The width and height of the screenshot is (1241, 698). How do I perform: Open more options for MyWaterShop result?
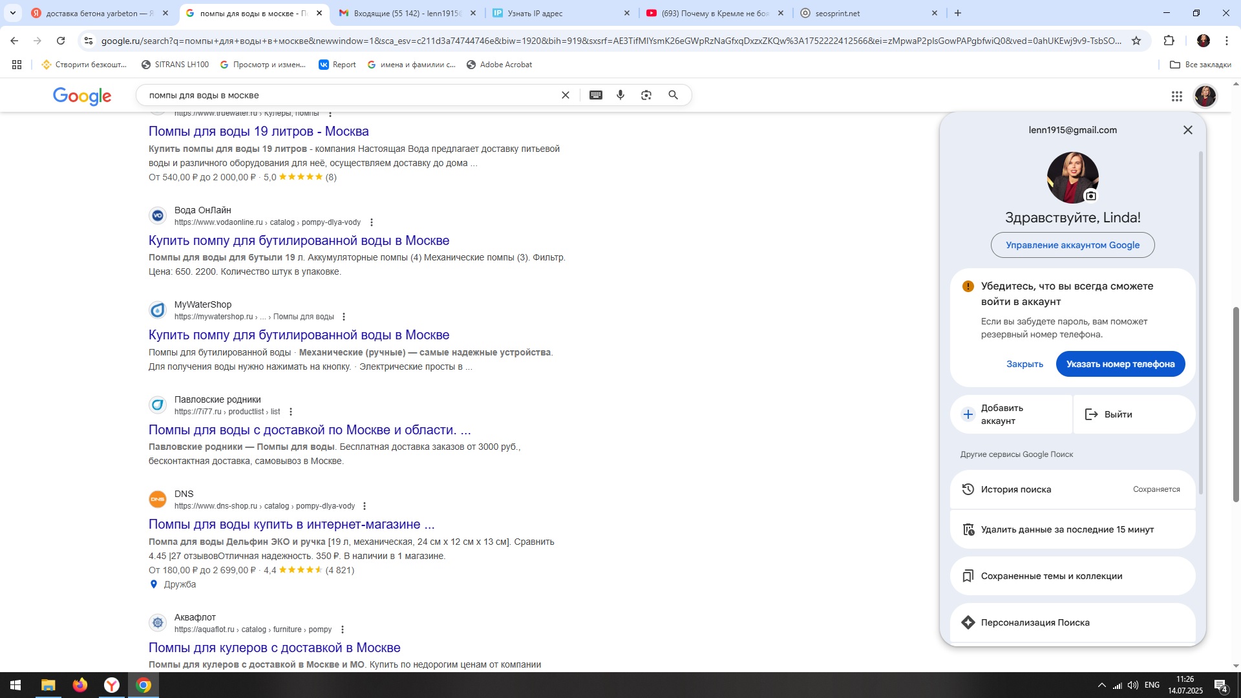(344, 317)
